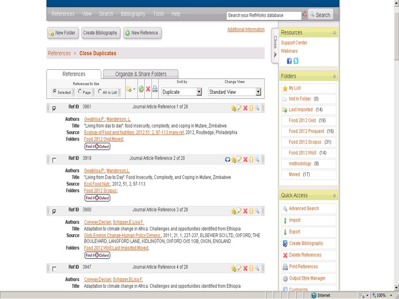This screenshot has height=299, width=399.
Task: Uncheck the checkbox for Ref ID 3961
Action: (54, 109)
